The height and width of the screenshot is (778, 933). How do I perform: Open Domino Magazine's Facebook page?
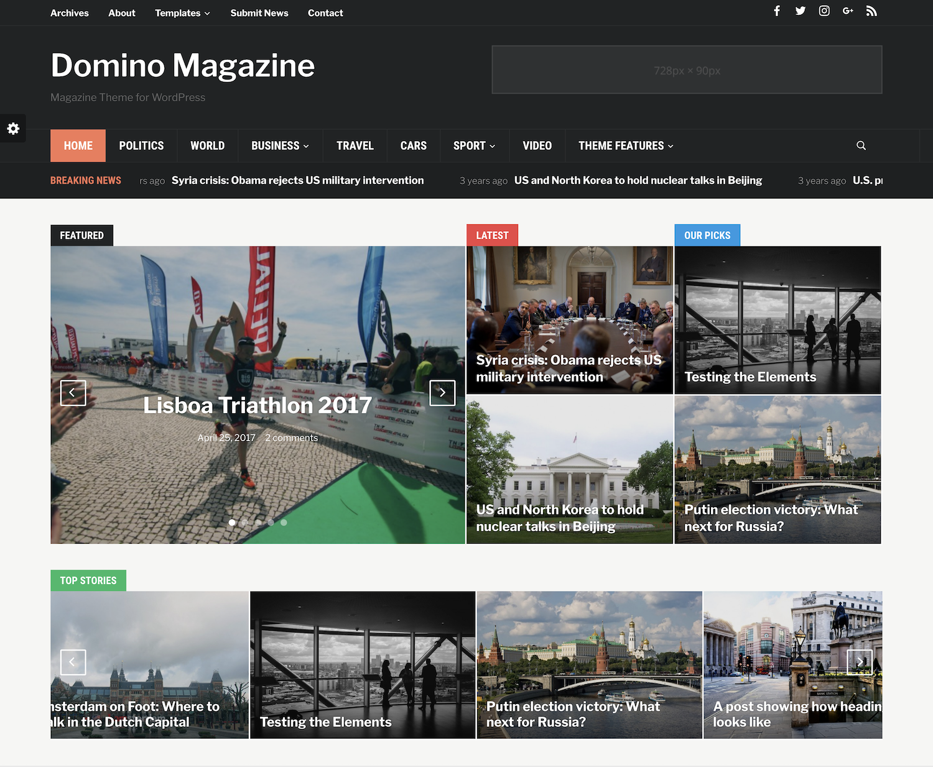[776, 11]
